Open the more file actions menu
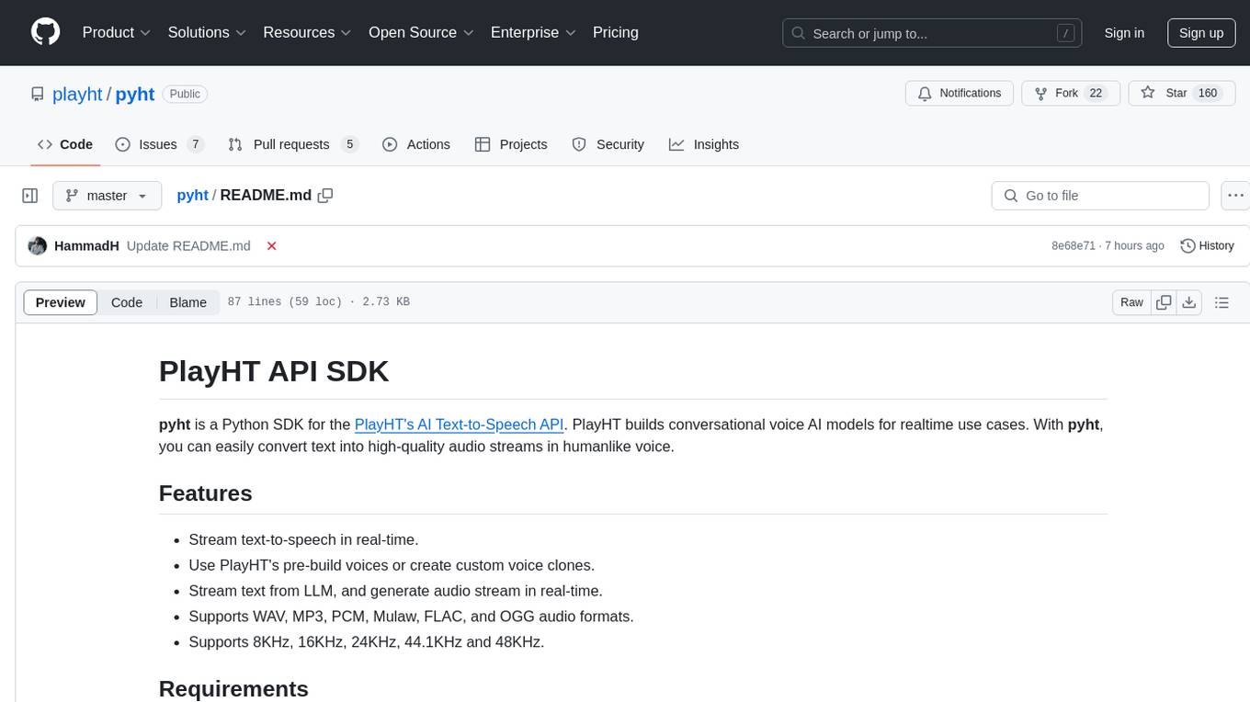Image resolution: width=1250 pixels, height=702 pixels. tap(1236, 196)
